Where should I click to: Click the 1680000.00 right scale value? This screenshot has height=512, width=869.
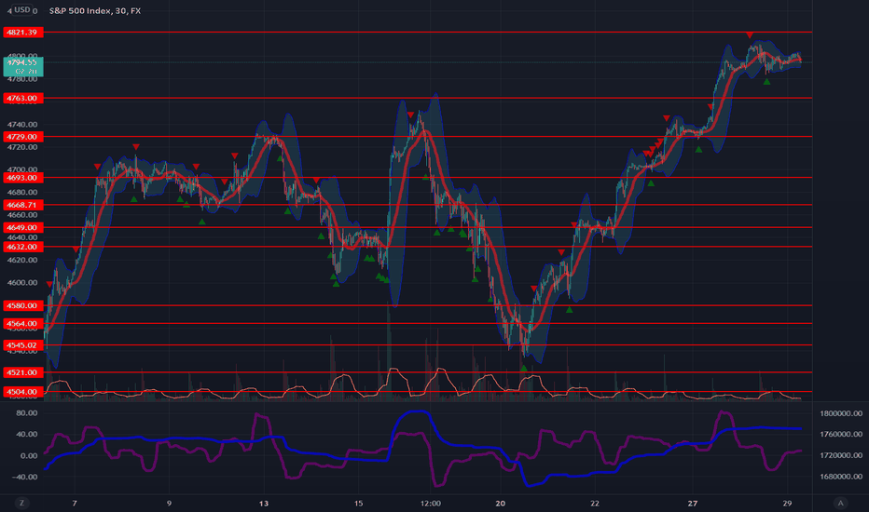click(841, 477)
